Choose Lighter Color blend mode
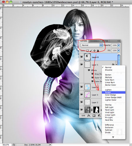The height and width of the screenshot is (146, 132). click(114, 100)
